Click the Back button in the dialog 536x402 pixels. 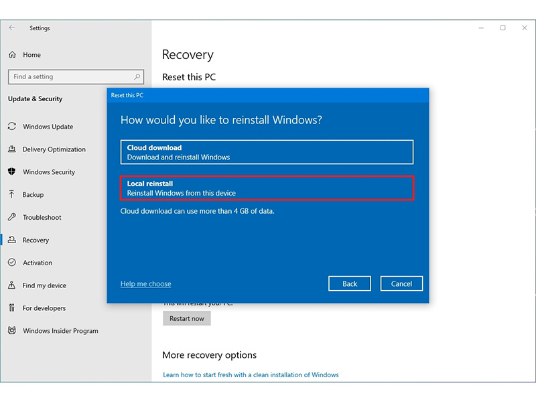349,283
